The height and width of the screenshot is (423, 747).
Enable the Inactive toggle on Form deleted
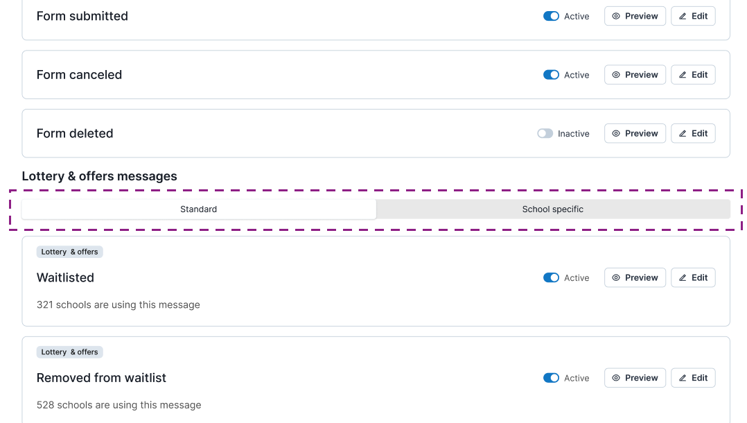[545, 133]
